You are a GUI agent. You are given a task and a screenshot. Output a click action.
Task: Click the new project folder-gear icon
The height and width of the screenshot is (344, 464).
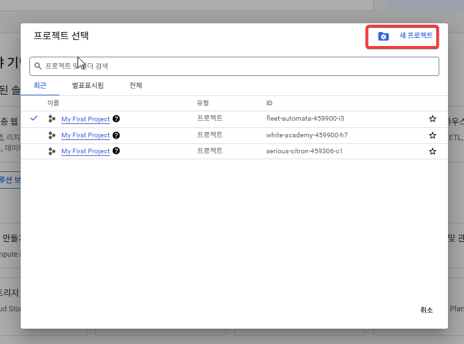(383, 36)
